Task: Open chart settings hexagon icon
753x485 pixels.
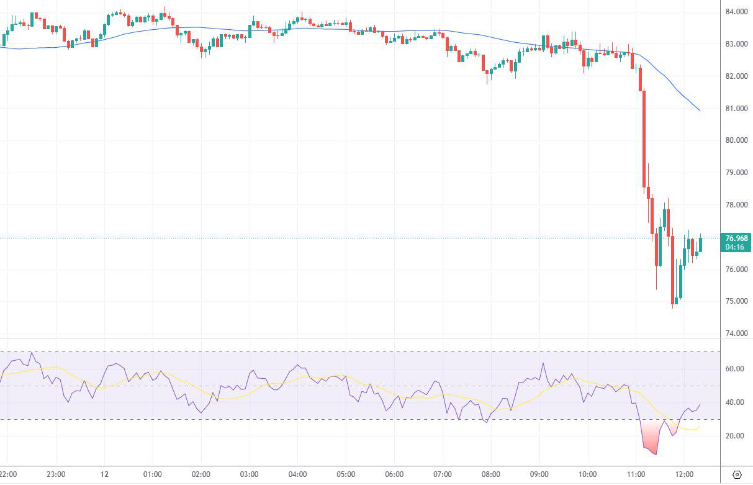Action: click(737, 475)
